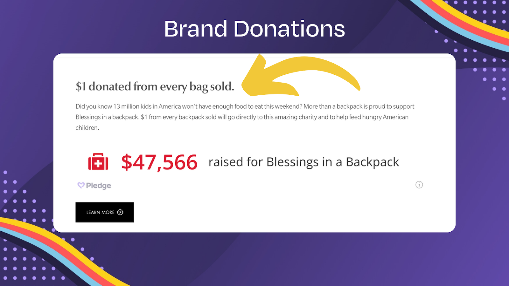Select the Brand Donations title

tap(254, 29)
